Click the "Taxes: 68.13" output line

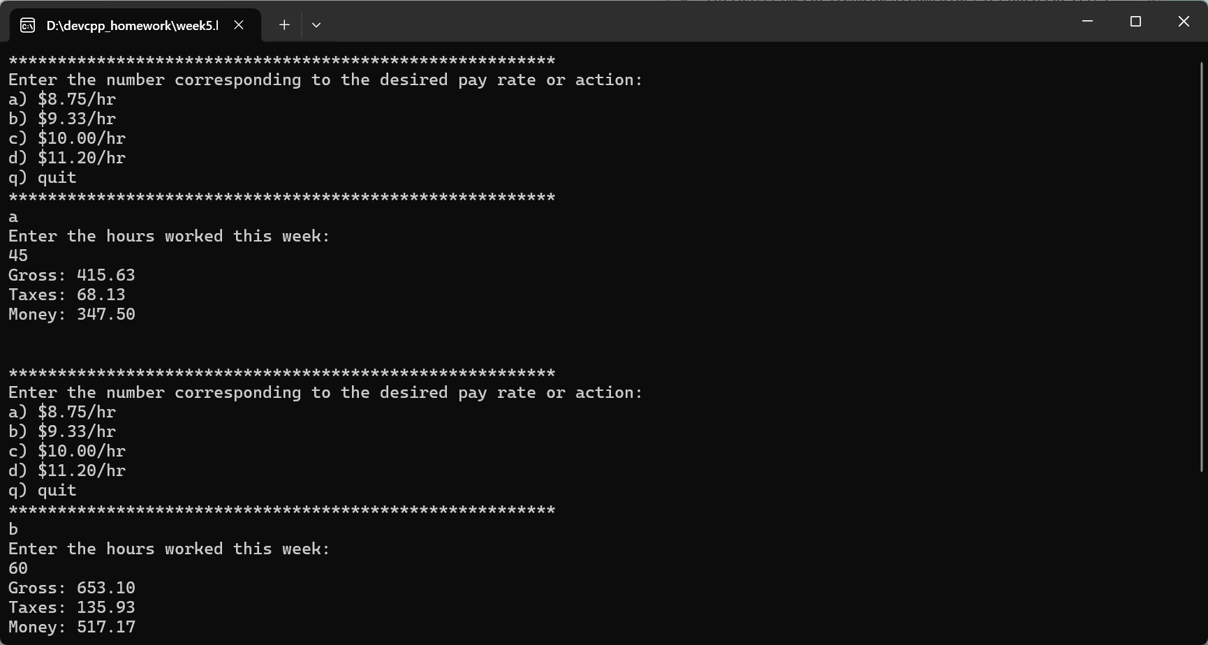pos(67,295)
